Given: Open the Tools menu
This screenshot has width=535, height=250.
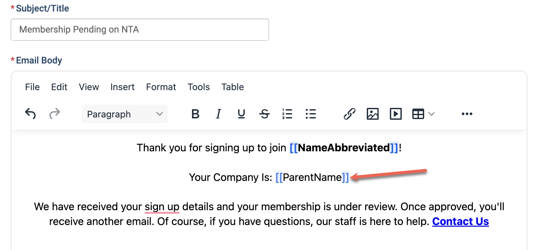Looking at the screenshot, I should click(x=199, y=87).
